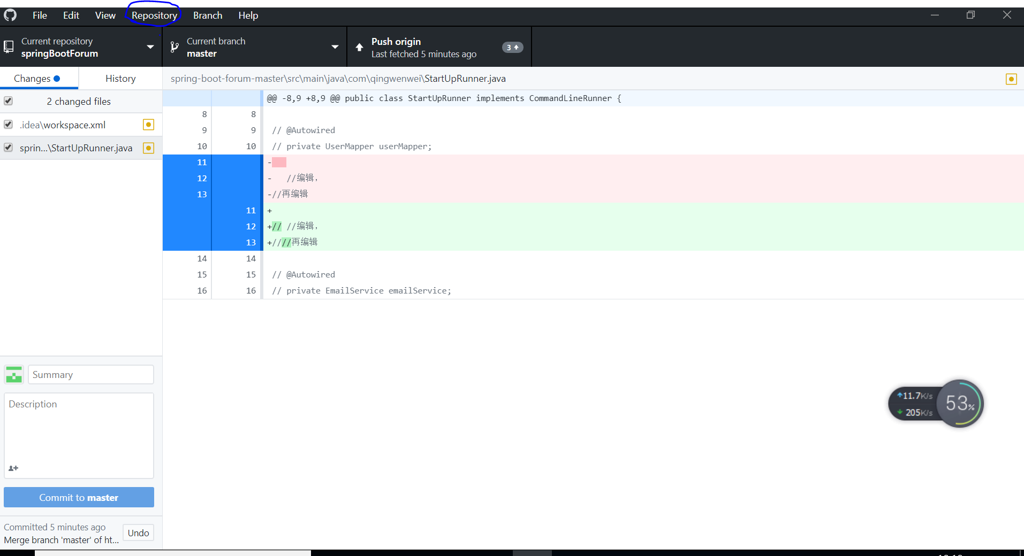Click the green commit author avatar
The height and width of the screenshot is (556, 1024).
coord(14,374)
